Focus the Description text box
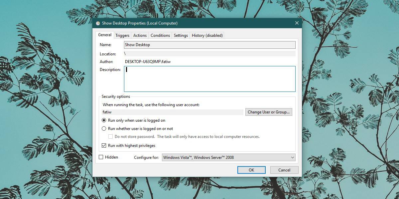The image size is (399, 199). pyautogui.click(x=210, y=79)
